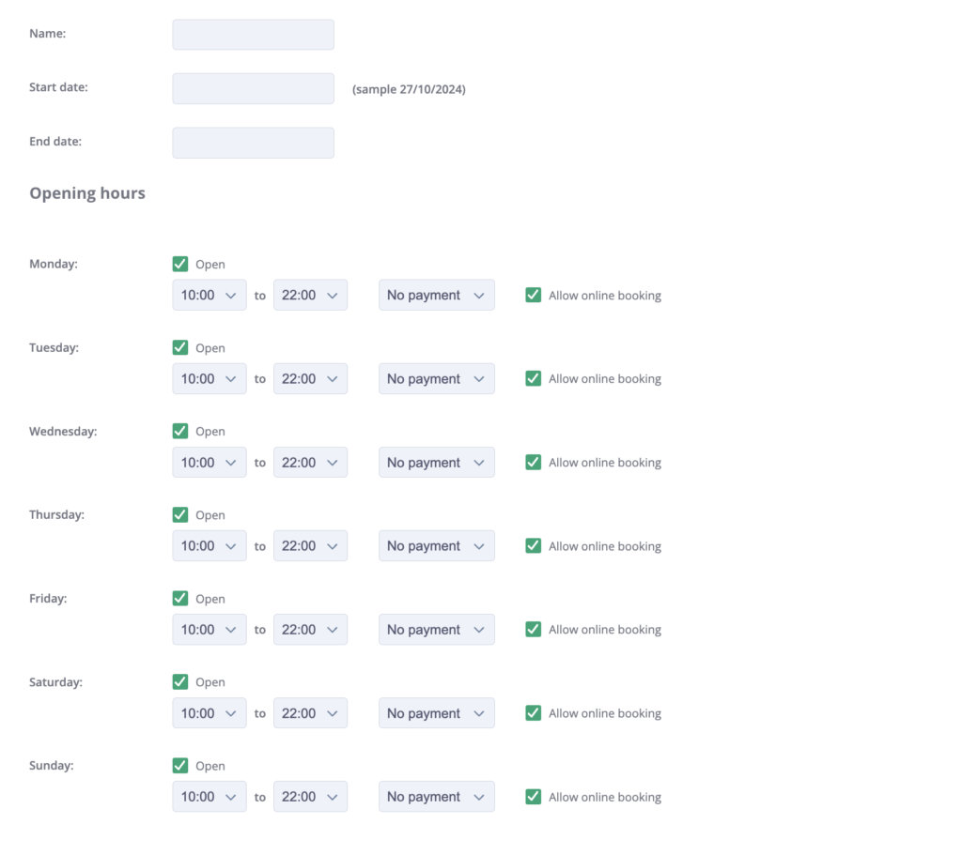The width and height of the screenshot is (962, 855).
Task: Uncheck Allow online booking for Friday
Action: click(533, 629)
